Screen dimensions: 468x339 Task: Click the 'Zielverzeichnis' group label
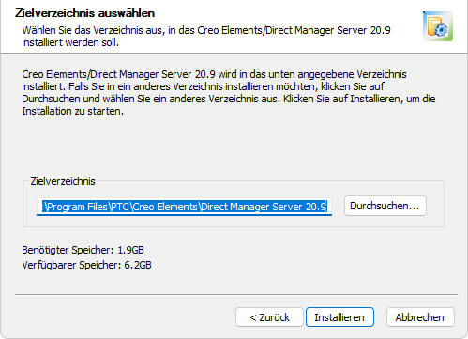[63, 181]
